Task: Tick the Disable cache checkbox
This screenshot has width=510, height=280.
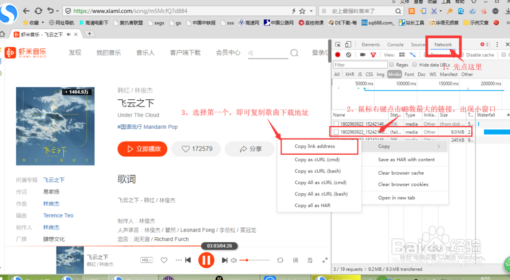Action: [x=462, y=54]
